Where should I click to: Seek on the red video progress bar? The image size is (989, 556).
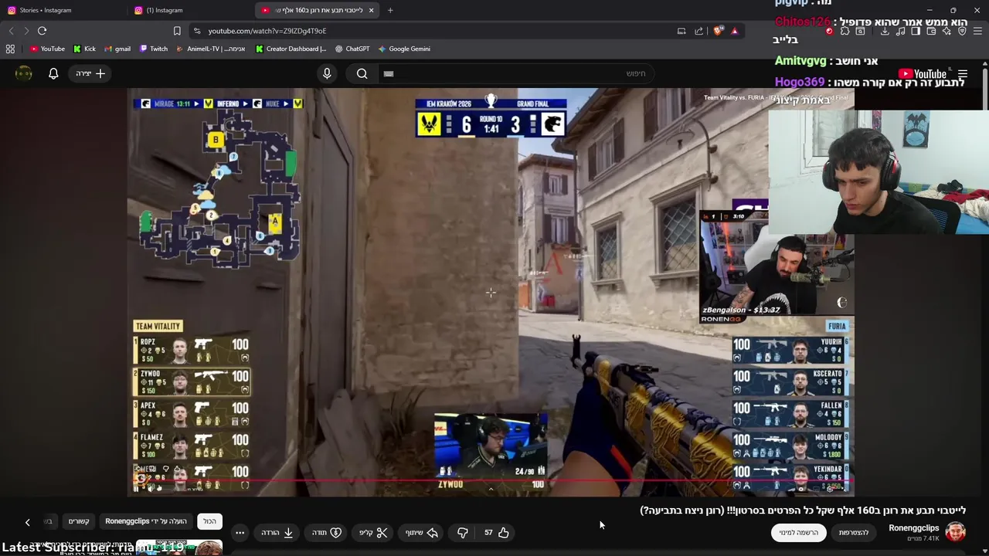click(x=491, y=480)
